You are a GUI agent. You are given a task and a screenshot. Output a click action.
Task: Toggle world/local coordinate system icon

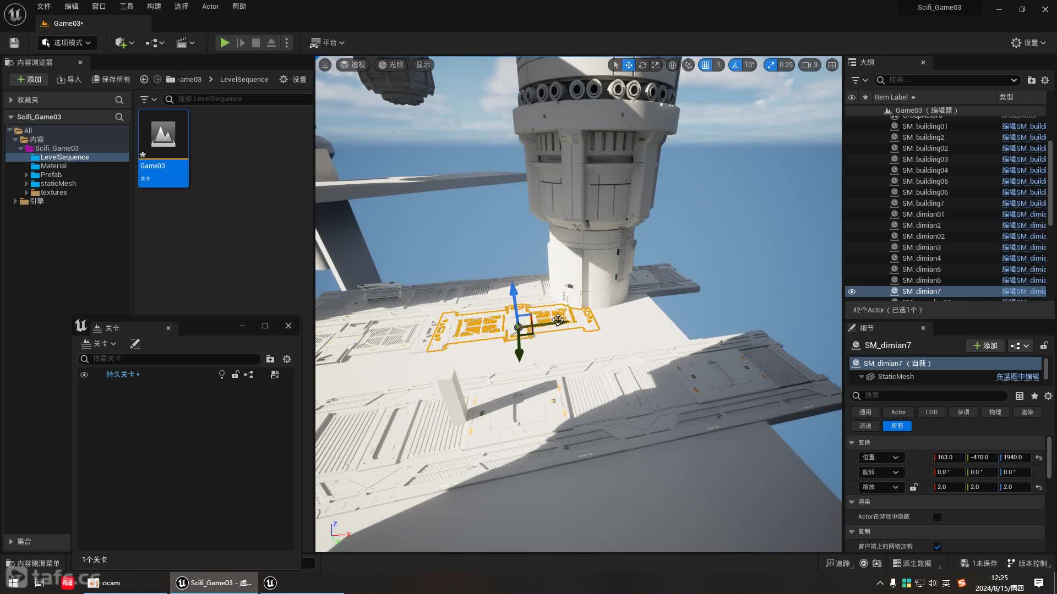(x=672, y=65)
